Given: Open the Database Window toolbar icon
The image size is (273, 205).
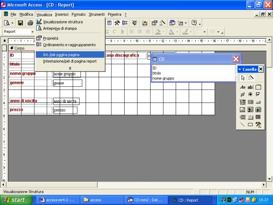Looking at the screenshot, I should point(172,23).
